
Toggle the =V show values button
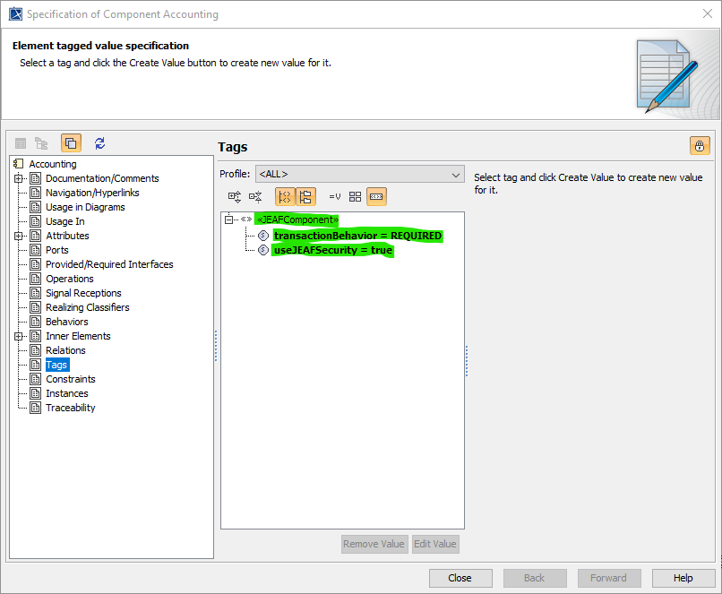(x=335, y=197)
